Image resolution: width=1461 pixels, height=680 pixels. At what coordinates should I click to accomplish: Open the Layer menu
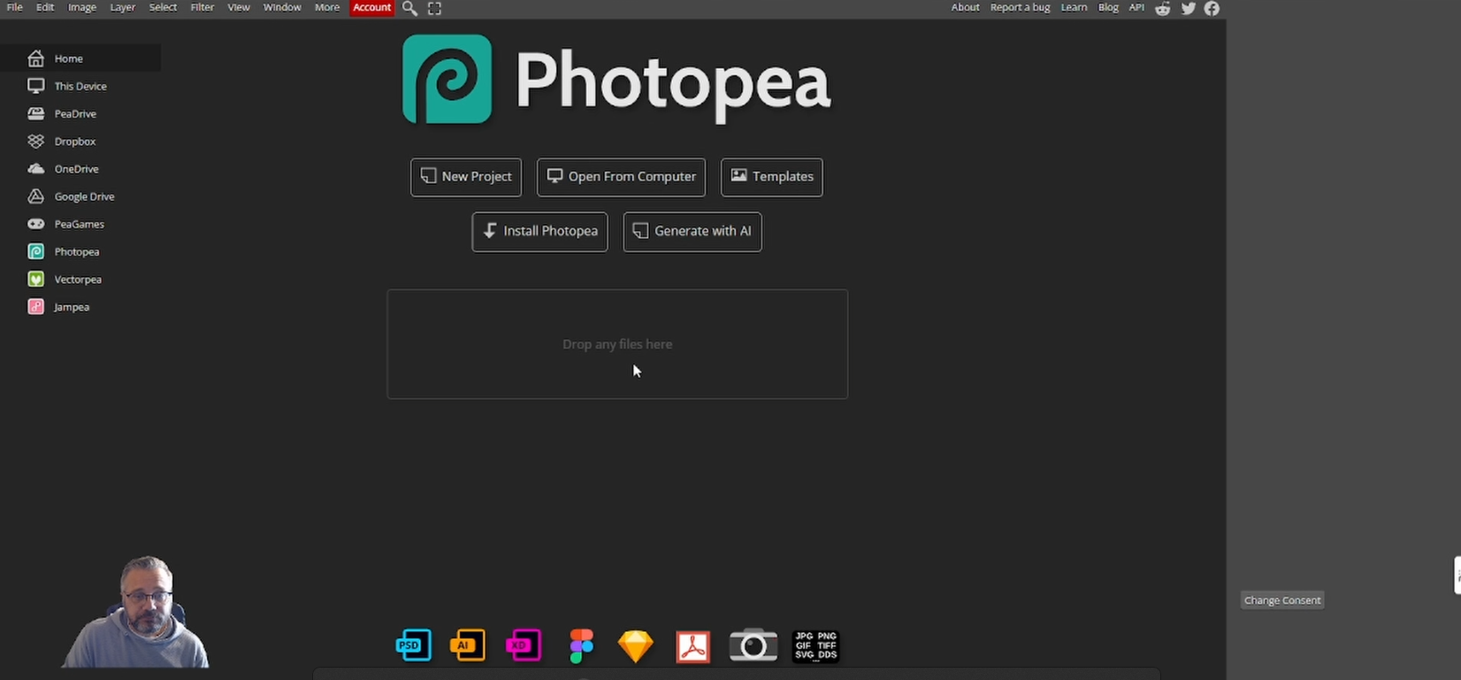(x=122, y=7)
